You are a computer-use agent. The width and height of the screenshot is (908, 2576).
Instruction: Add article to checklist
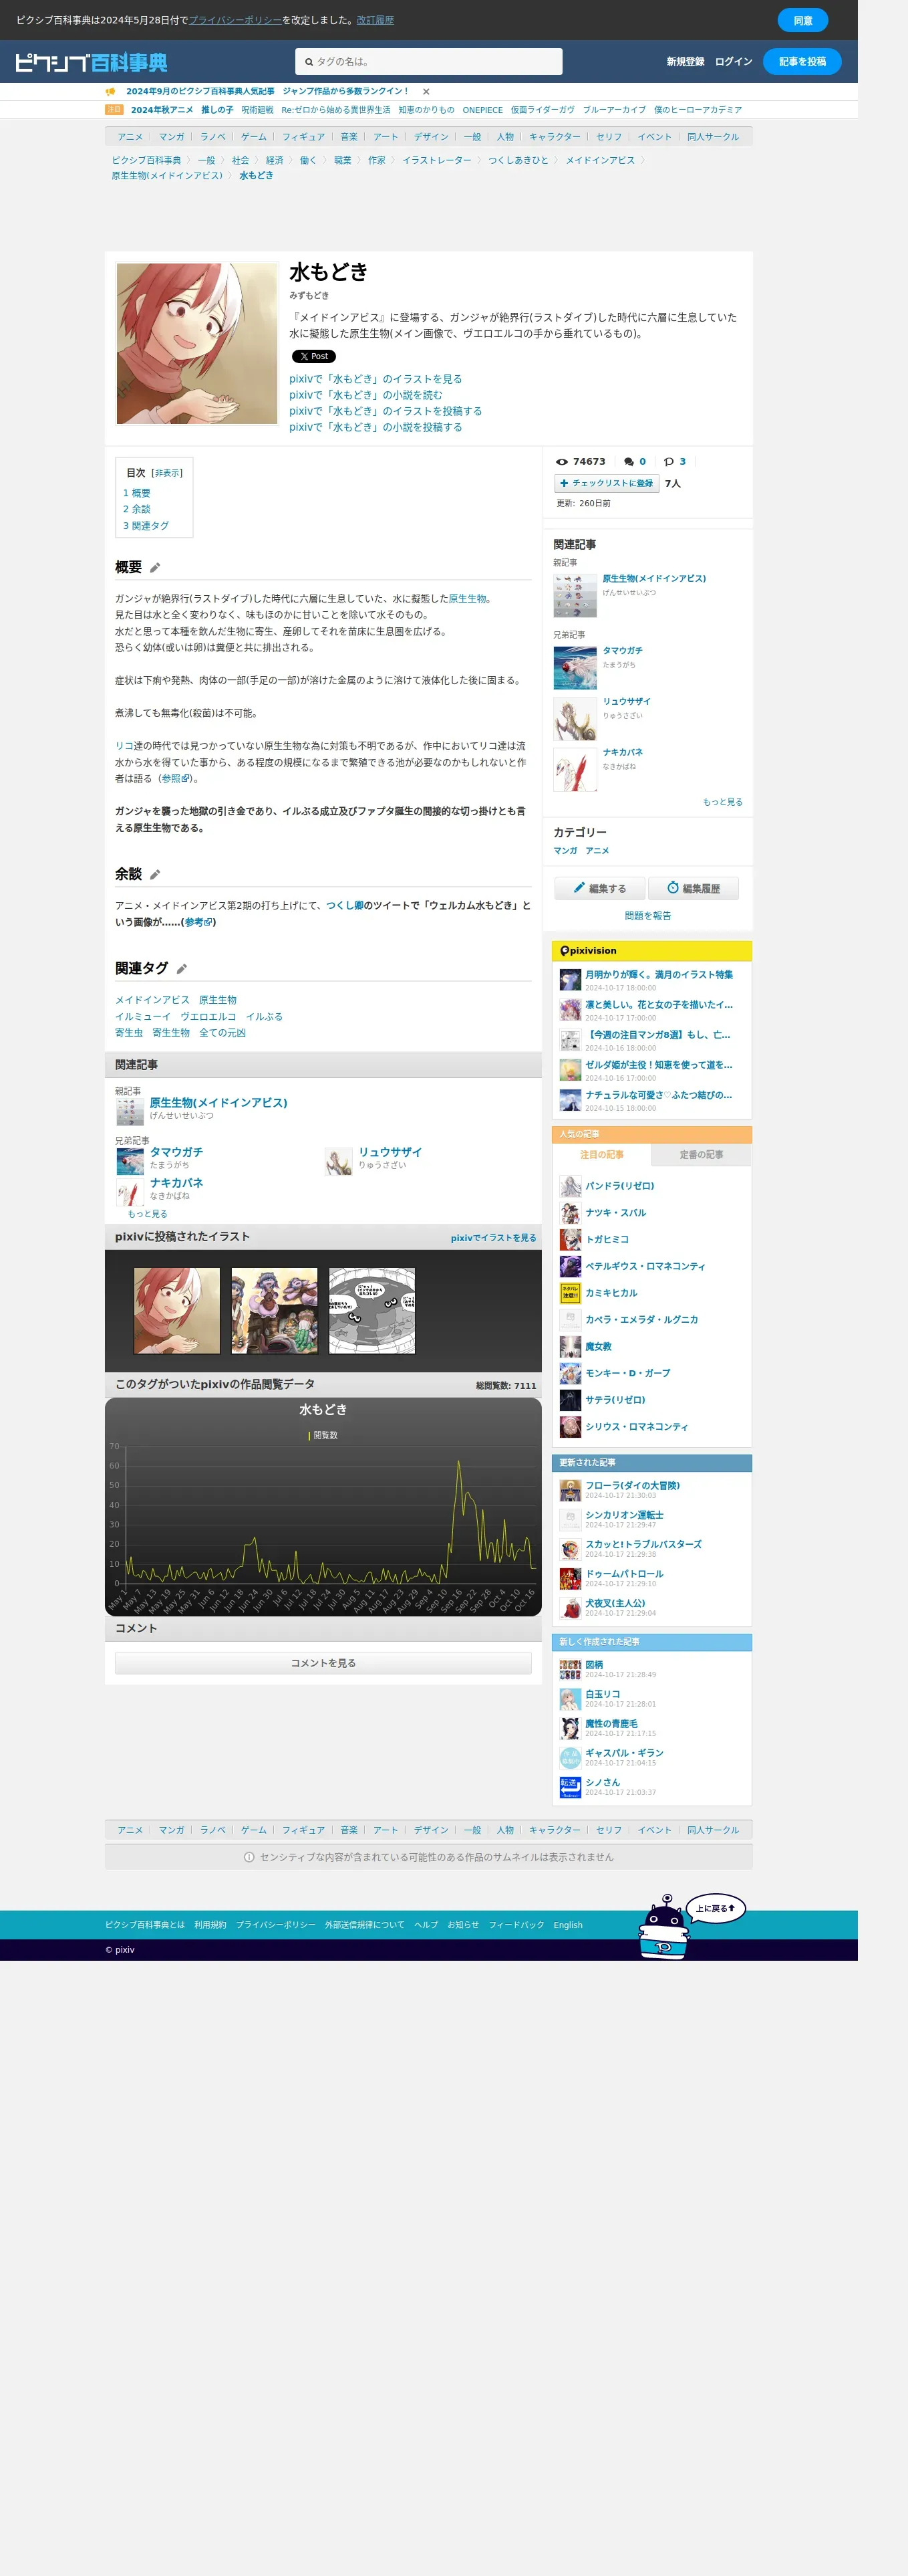pos(606,483)
